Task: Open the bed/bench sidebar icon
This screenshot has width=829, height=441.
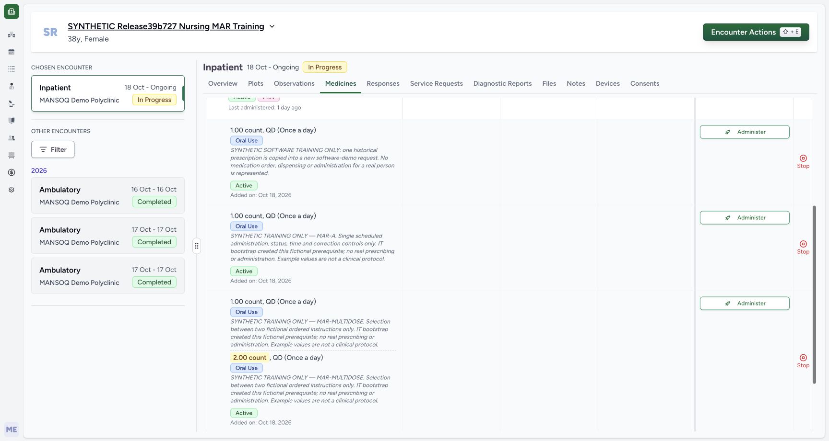Action: tap(12, 155)
